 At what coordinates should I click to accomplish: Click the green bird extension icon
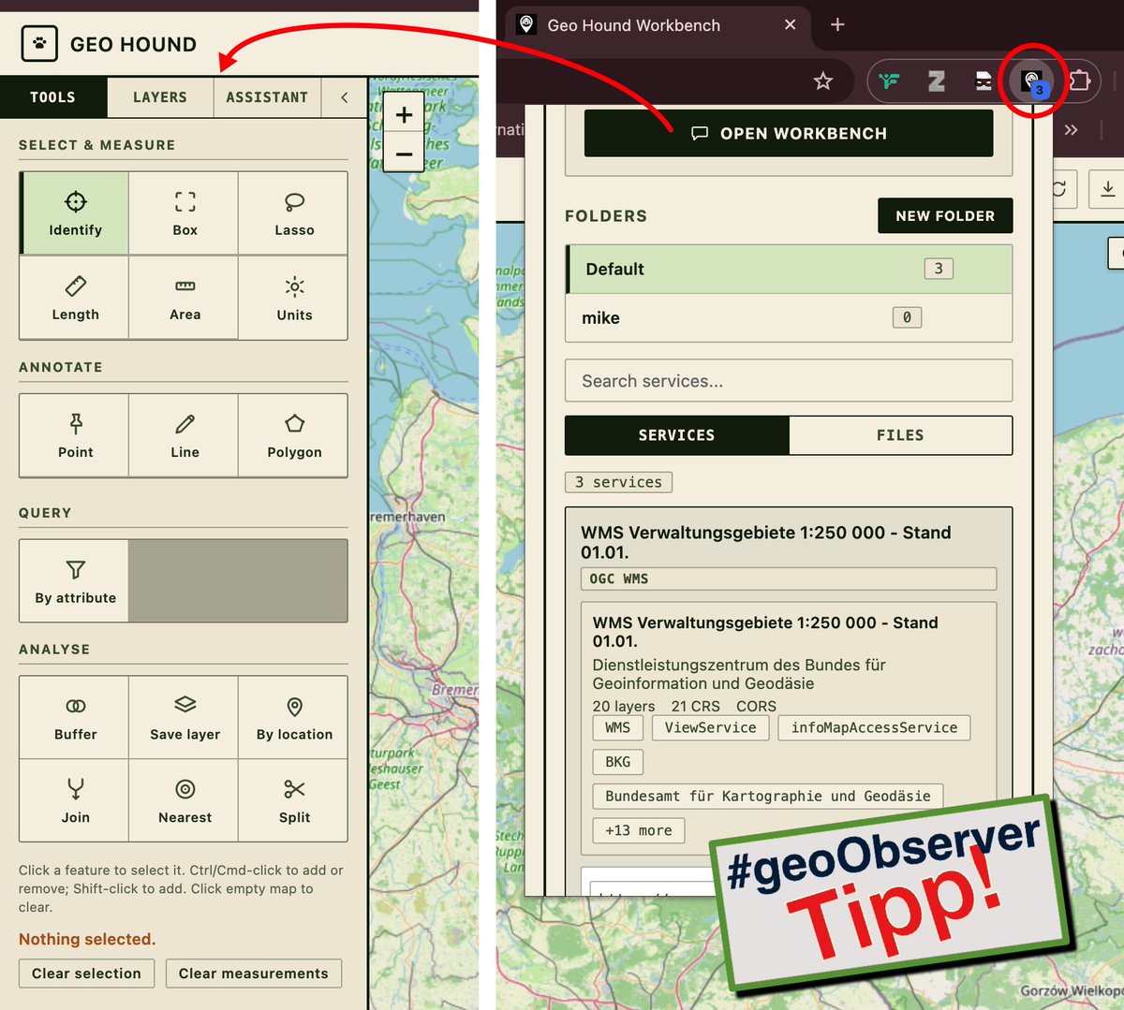(x=889, y=81)
